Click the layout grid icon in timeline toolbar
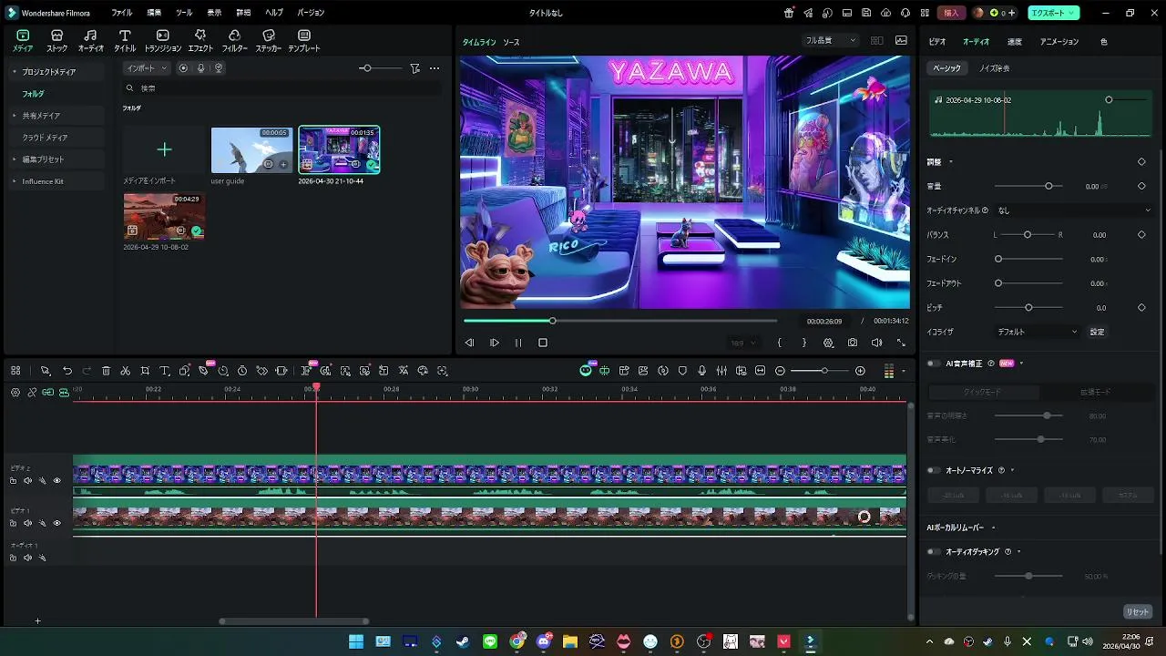This screenshot has width=1166, height=656. click(15, 371)
